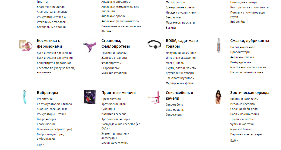The height and width of the screenshot is (150, 281).
Task: Select the На водной основе link
Action: click(x=242, y=47)
